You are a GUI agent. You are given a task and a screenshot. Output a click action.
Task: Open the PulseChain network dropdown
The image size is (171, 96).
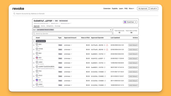tap(130, 22)
